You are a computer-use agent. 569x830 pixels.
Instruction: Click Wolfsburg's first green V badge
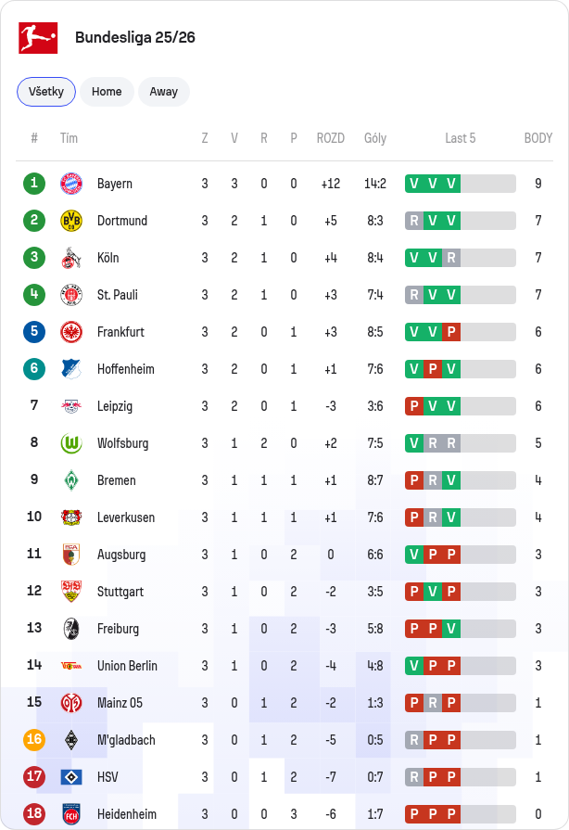[x=414, y=443]
